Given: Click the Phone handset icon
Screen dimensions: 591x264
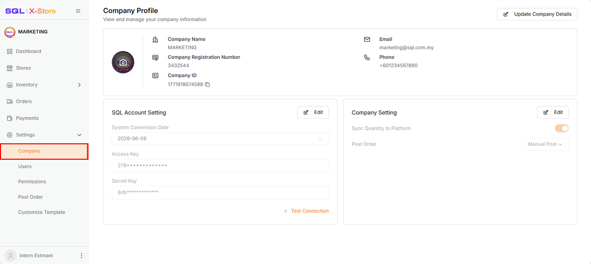Looking at the screenshot, I should (x=367, y=58).
